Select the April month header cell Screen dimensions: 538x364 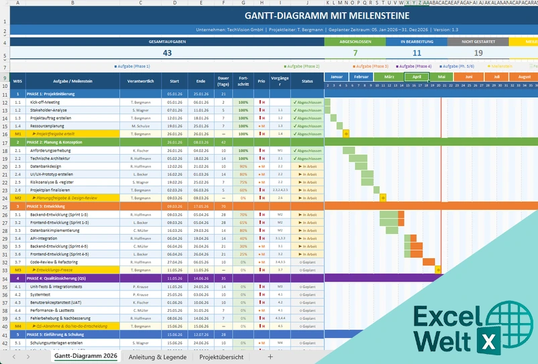[417, 77]
